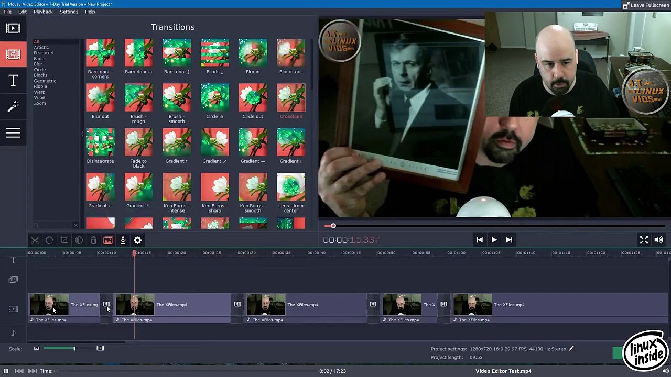Open the Settings menu

point(69,12)
